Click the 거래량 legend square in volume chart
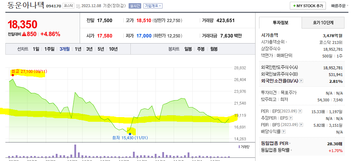352x161 pixels. pyautogui.click(x=239, y=147)
